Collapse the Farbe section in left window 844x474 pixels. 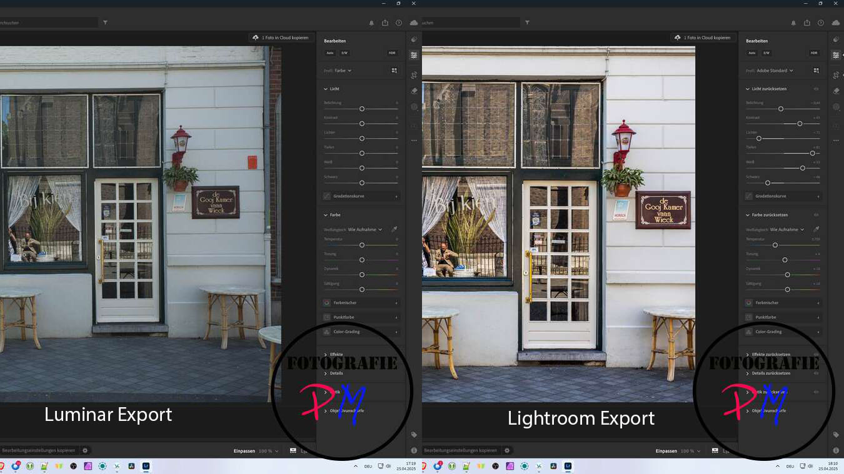tap(326, 215)
